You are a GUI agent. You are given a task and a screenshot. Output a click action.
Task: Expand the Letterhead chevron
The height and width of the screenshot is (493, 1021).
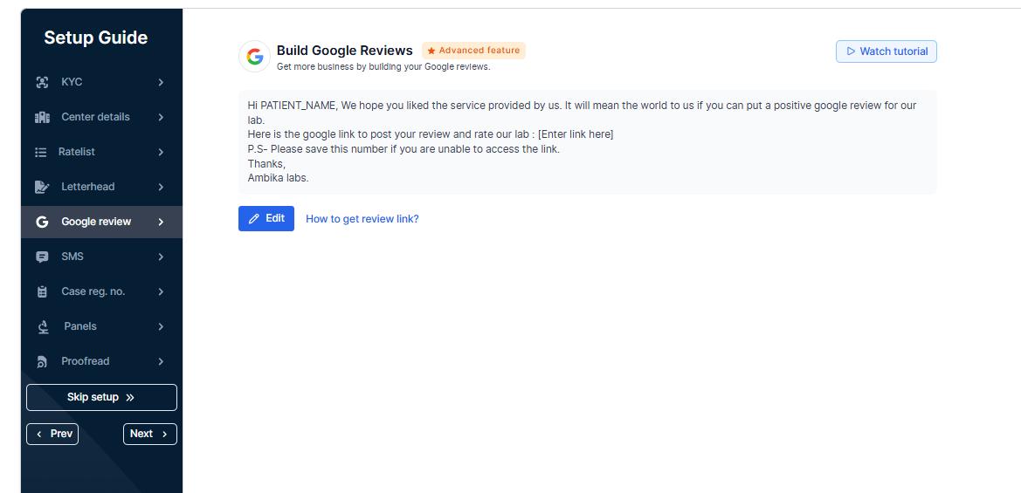160,187
